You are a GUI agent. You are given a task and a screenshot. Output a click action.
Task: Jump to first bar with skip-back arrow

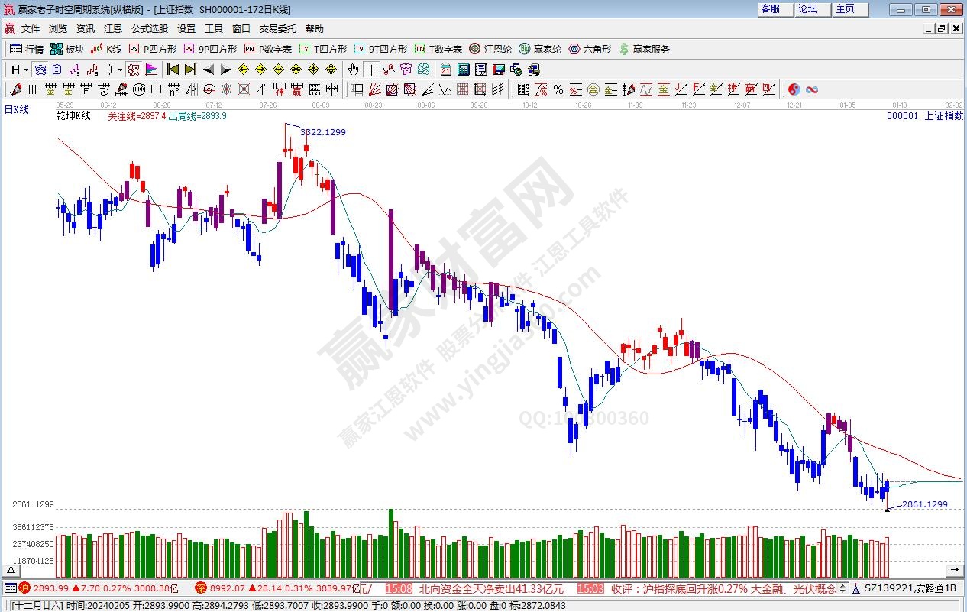[x=173, y=70]
